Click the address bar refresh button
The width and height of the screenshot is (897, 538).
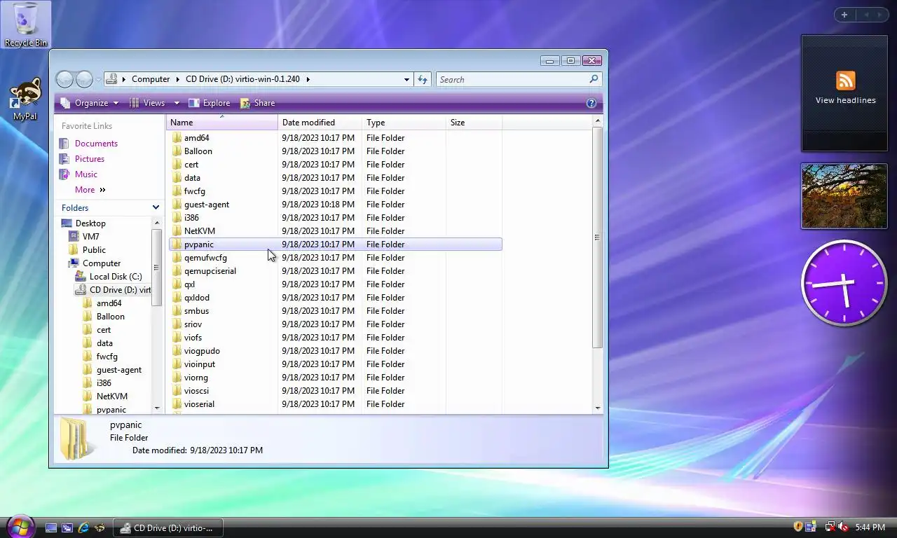tap(423, 79)
